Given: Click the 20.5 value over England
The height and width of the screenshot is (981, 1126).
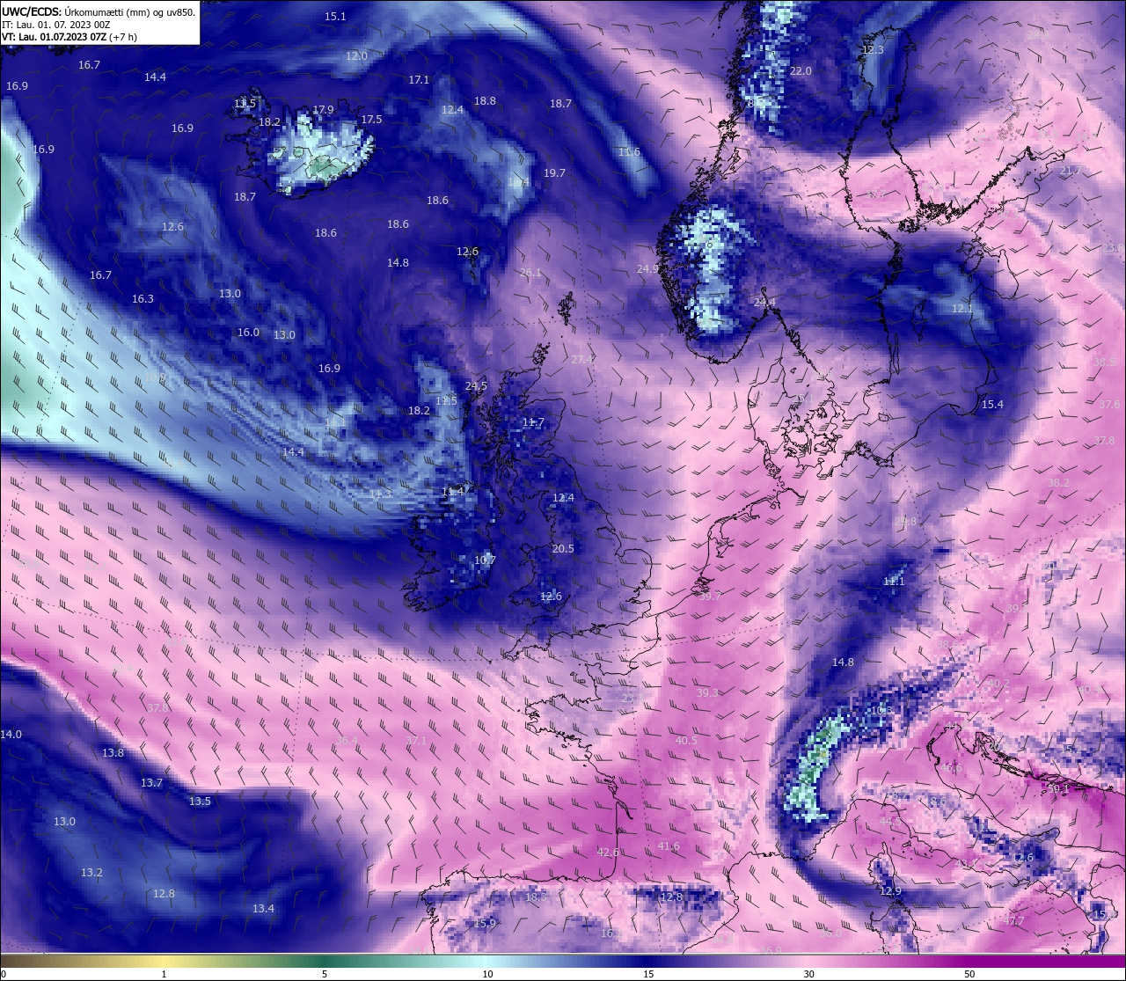Looking at the screenshot, I should (x=563, y=549).
